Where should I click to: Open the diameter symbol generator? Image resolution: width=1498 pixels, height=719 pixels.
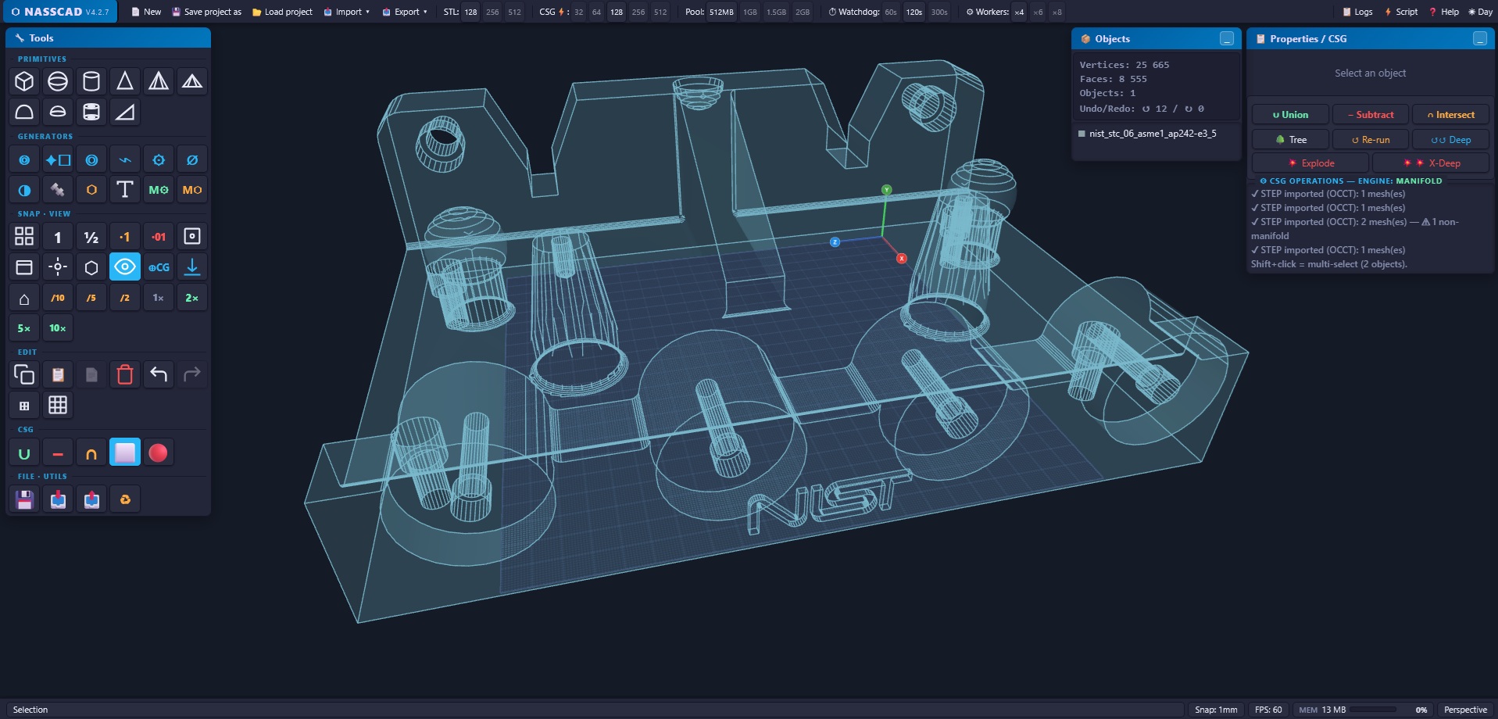point(192,159)
